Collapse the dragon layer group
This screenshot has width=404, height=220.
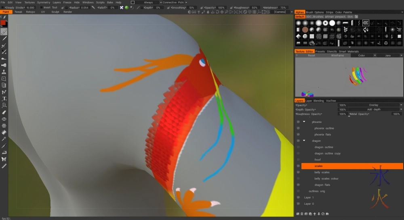(304, 141)
